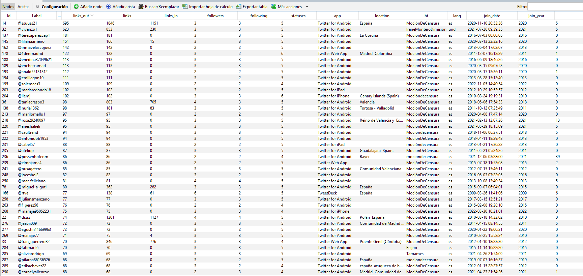Image resolution: width=583 pixels, height=276 pixels.
Task: Click the statuses column header
Action: [x=298, y=16]
